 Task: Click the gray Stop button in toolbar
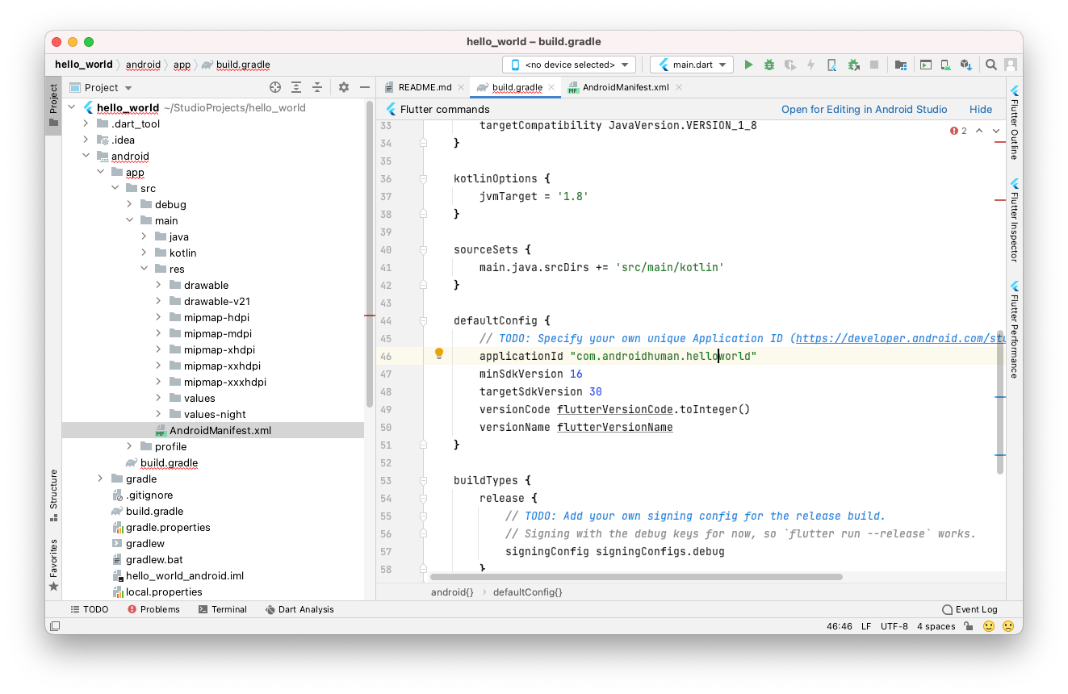click(x=873, y=65)
